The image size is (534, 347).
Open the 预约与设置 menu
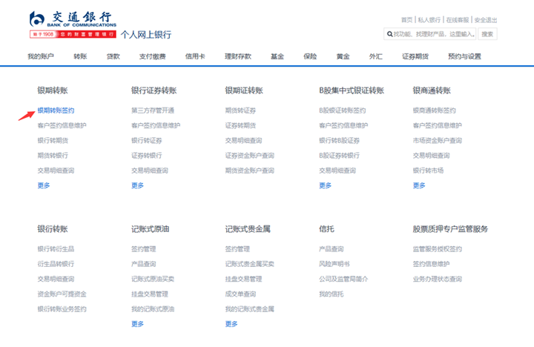point(464,56)
